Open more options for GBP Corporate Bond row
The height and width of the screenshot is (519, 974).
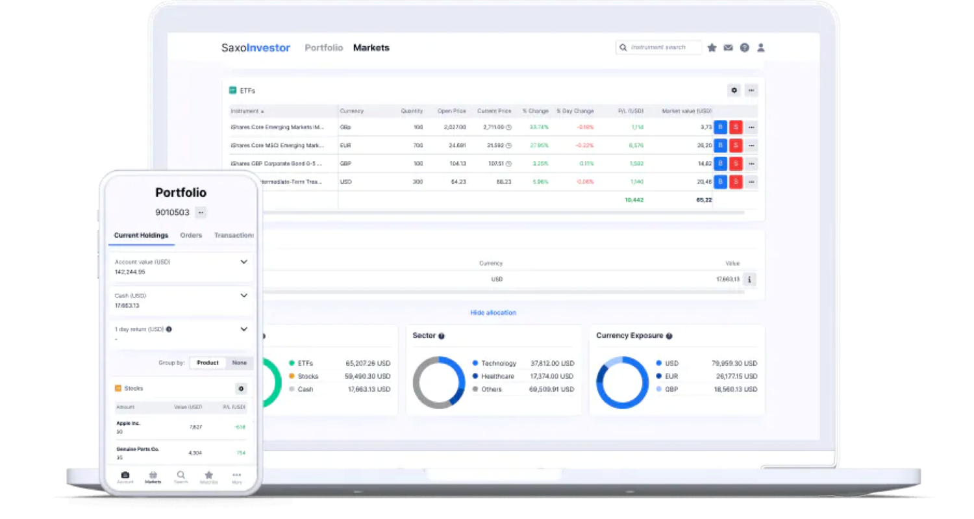point(751,164)
